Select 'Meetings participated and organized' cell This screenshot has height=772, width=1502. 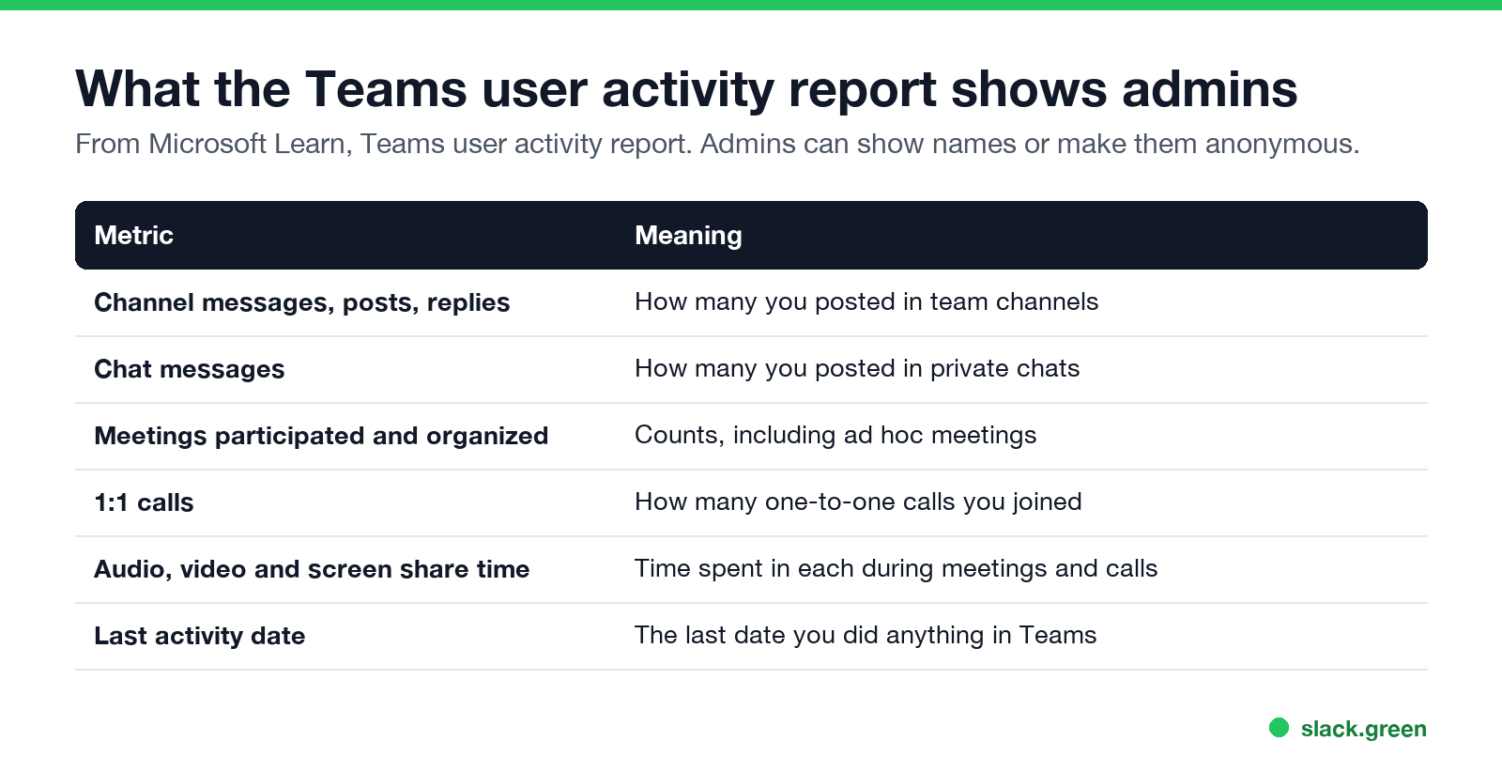click(321, 436)
